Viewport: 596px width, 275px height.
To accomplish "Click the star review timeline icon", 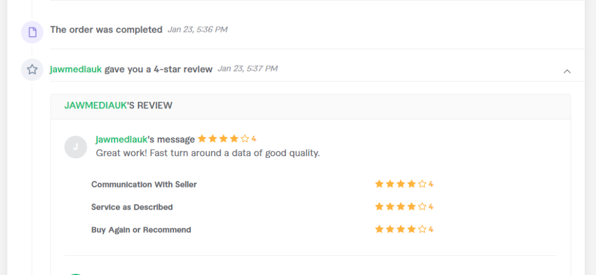I will click(x=33, y=69).
